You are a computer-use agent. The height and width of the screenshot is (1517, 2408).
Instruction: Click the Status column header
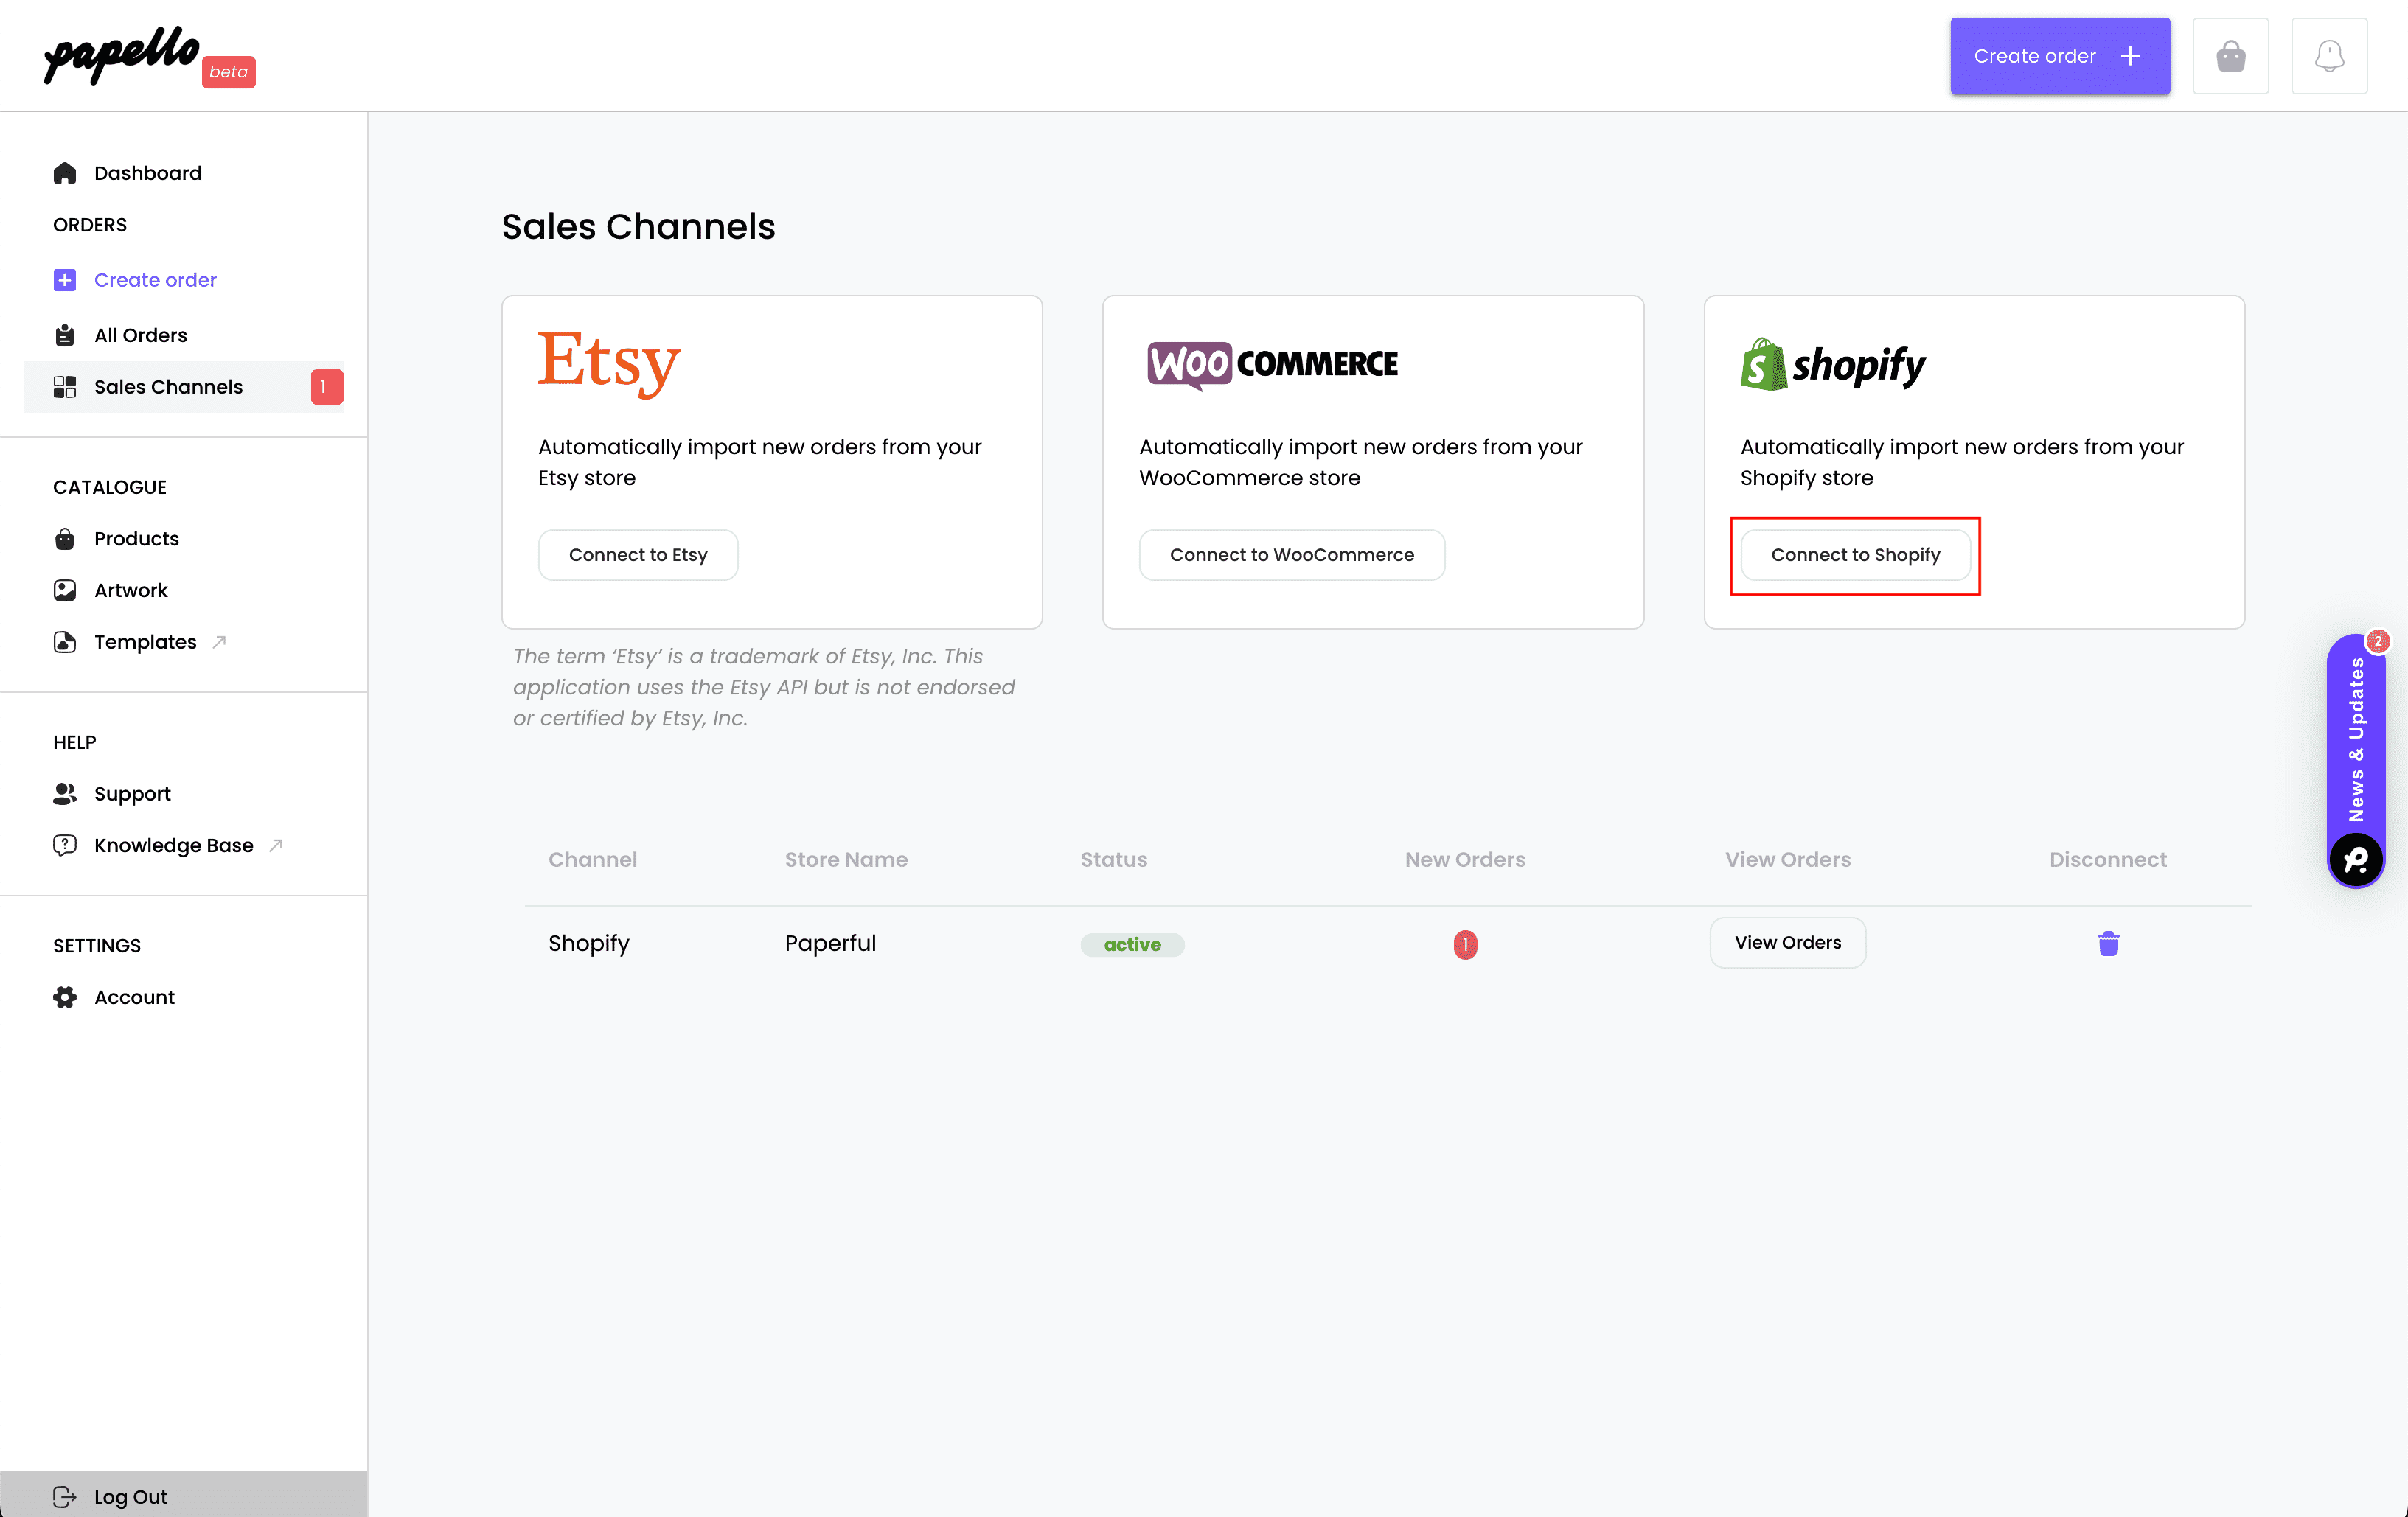tap(1113, 859)
